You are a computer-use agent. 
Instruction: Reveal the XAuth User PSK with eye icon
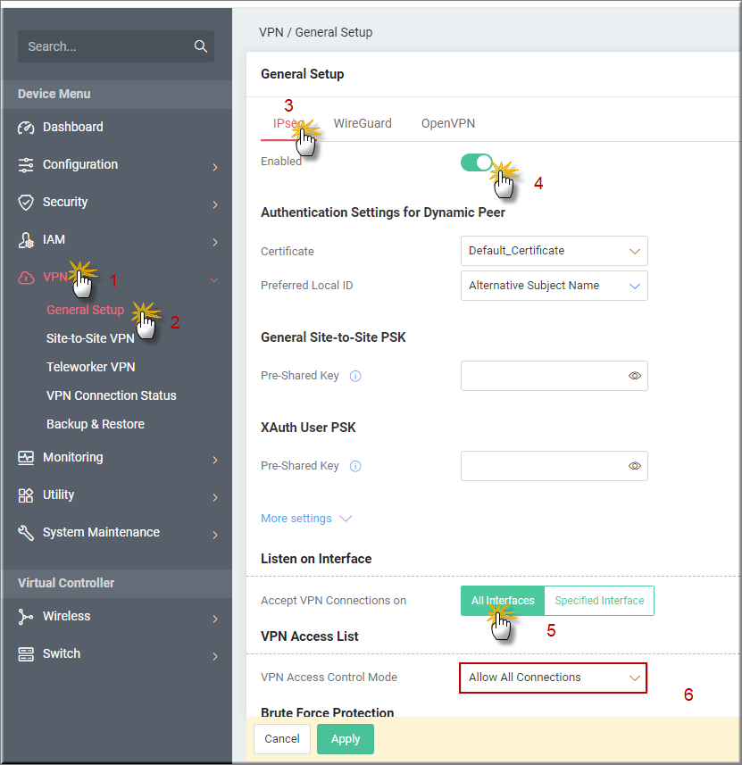635,466
